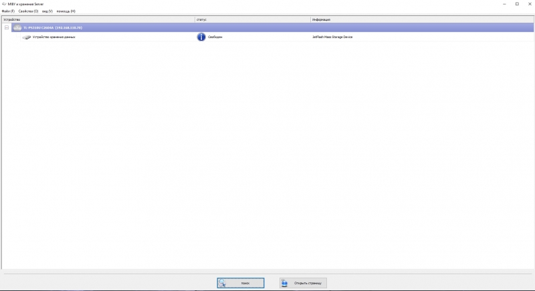
Task: Open the Файл (F) menu
Action: [8, 11]
